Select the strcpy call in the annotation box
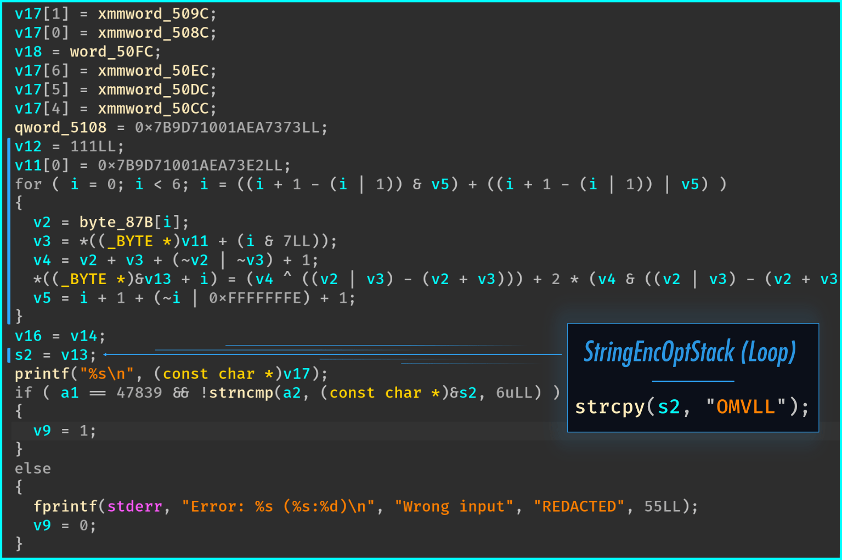 609,406
